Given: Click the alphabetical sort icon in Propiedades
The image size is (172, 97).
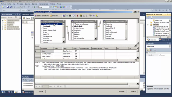Looking at the screenshot, I should point(151,50).
